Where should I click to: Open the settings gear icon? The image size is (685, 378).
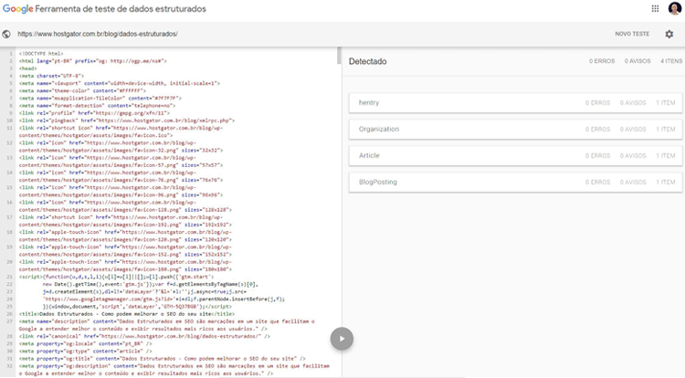tap(669, 34)
